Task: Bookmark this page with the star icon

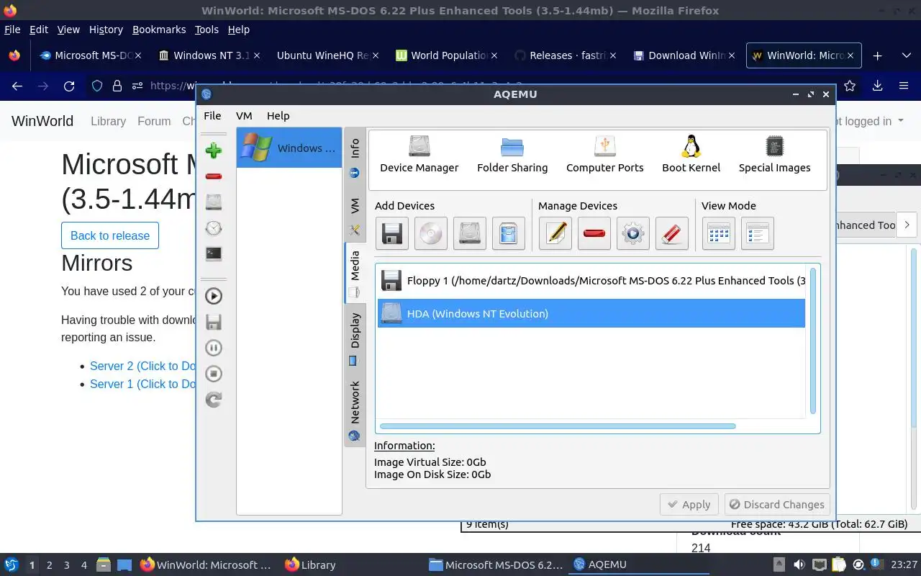Action: coord(850,86)
